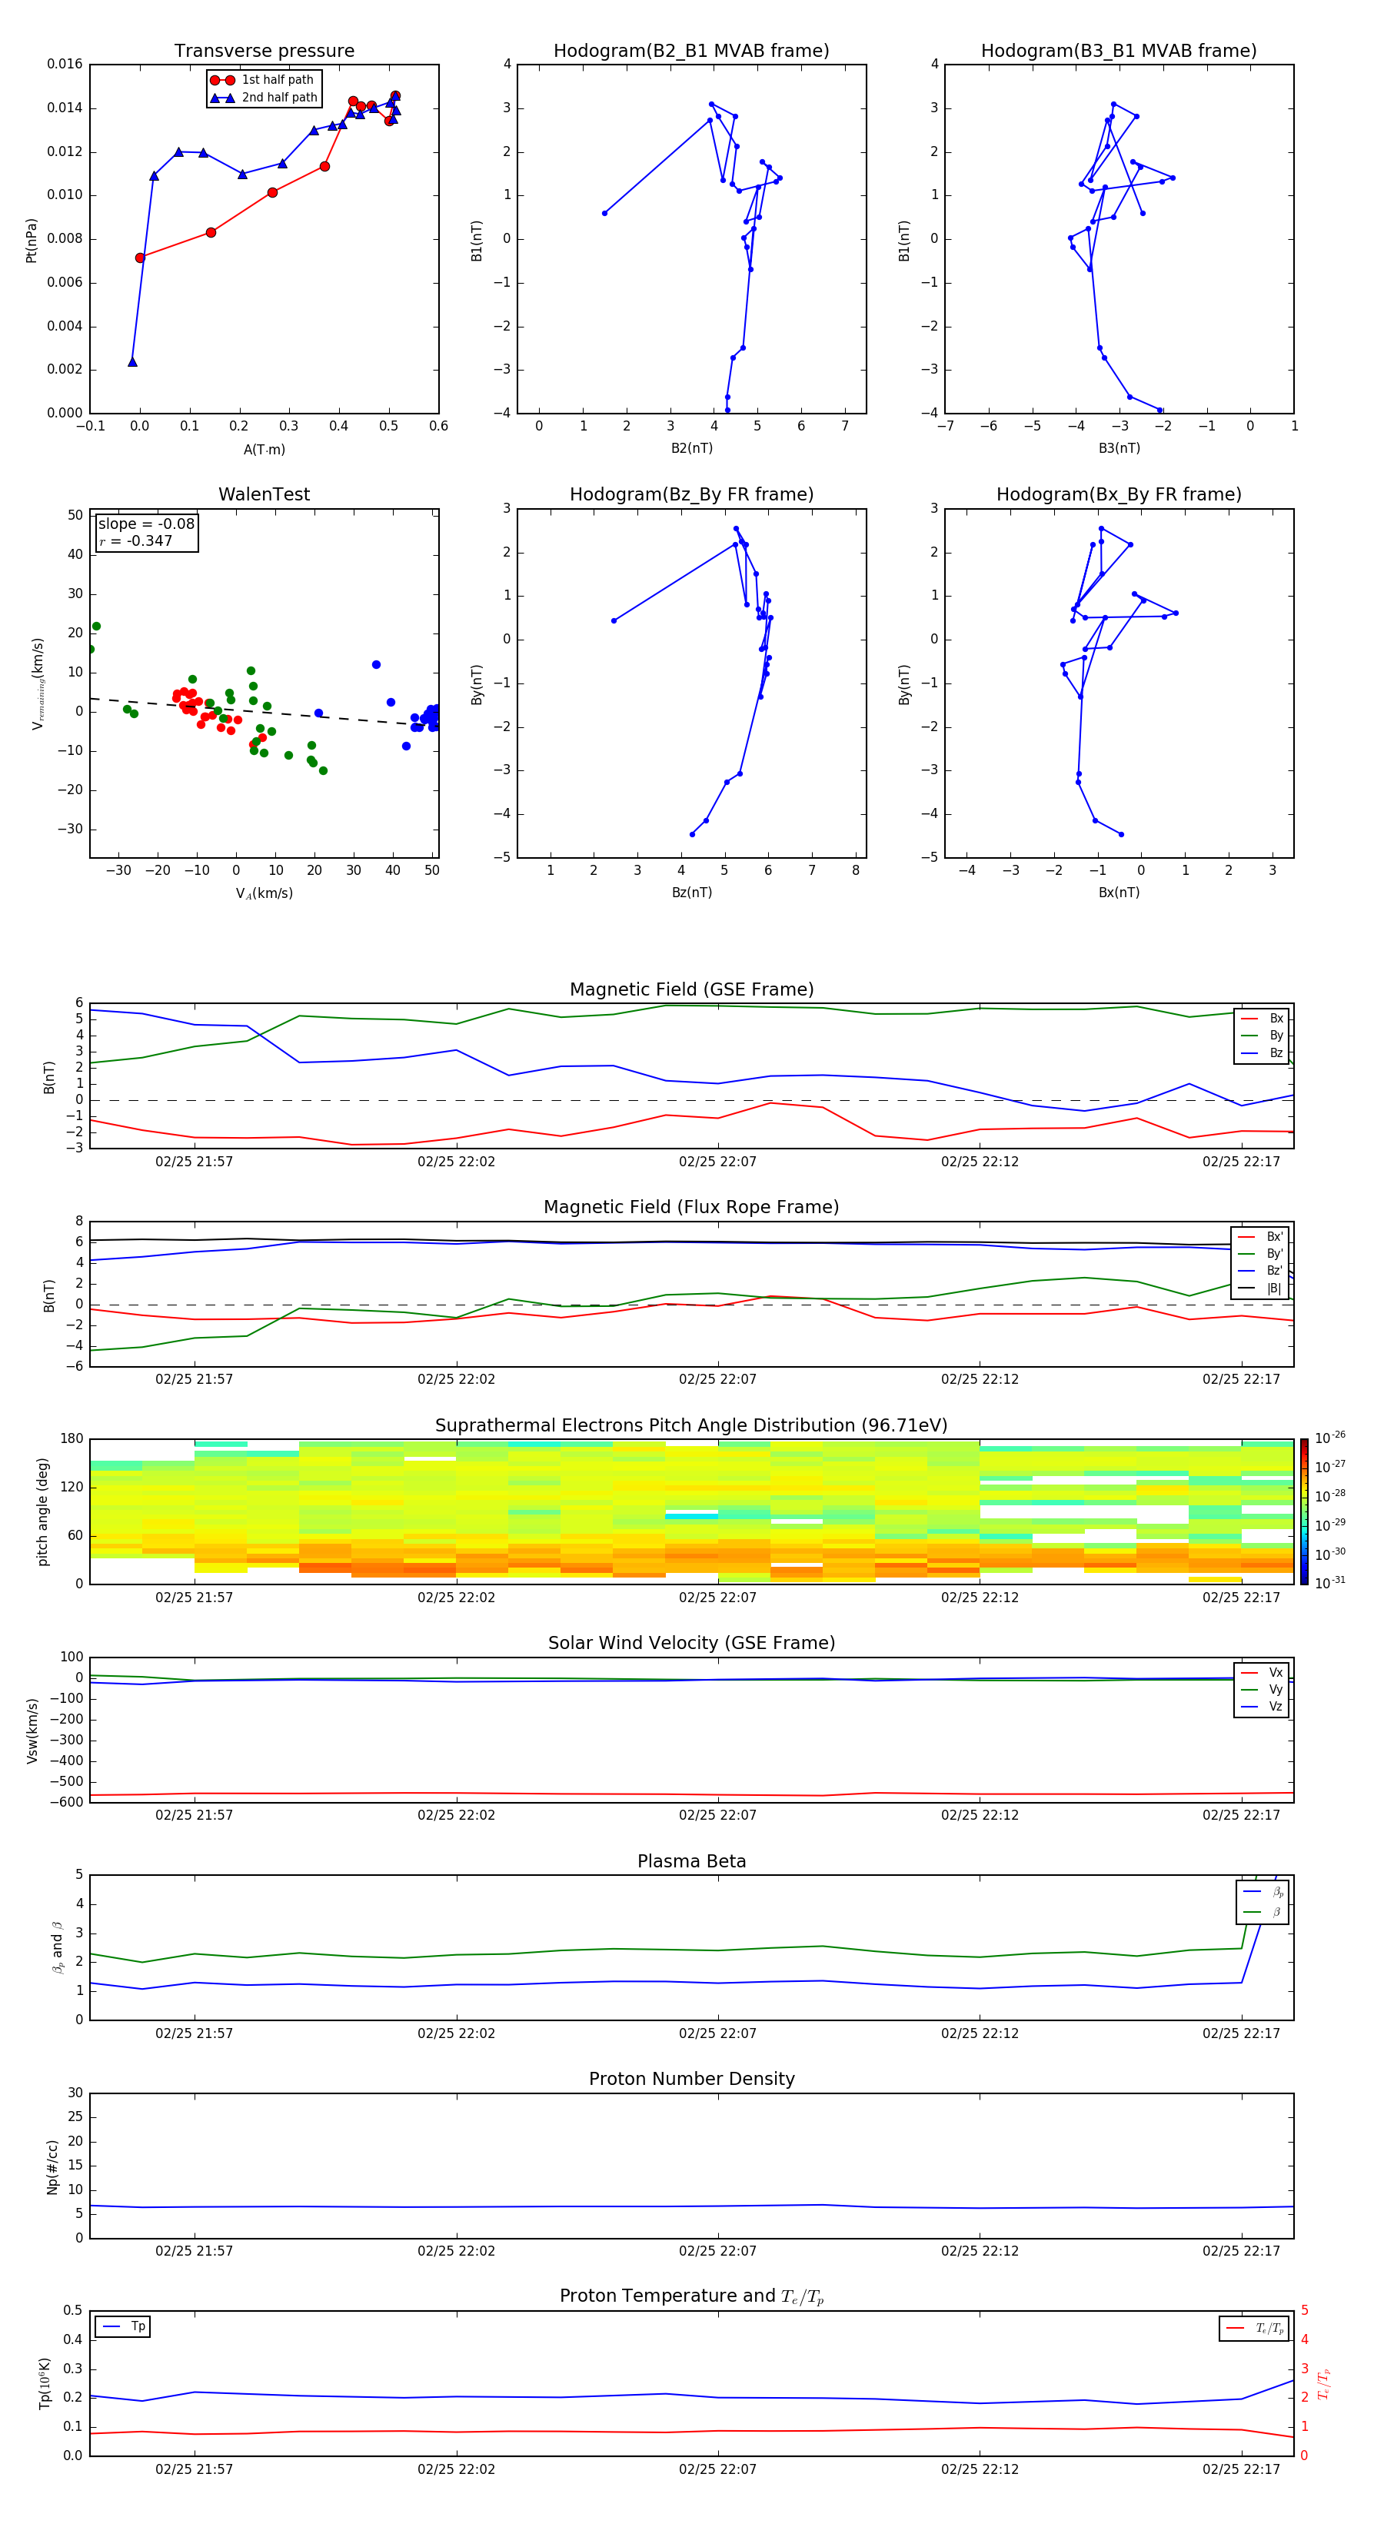The height and width of the screenshot is (2537, 1384).
Task: Select 'Hodogram(B2_B1 MVAB frame)' title
Action: (x=691, y=50)
